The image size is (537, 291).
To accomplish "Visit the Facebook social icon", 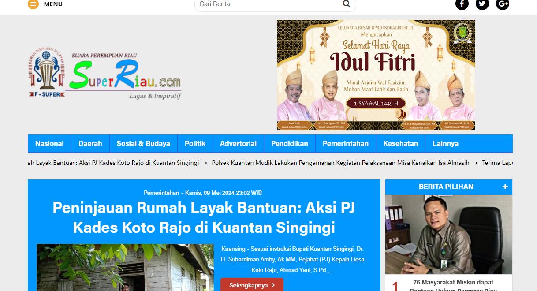I will pyautogui.click(x=462, y=4).
